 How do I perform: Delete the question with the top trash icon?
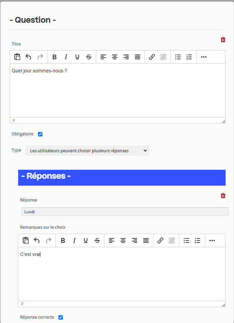[x=223, y=40]
